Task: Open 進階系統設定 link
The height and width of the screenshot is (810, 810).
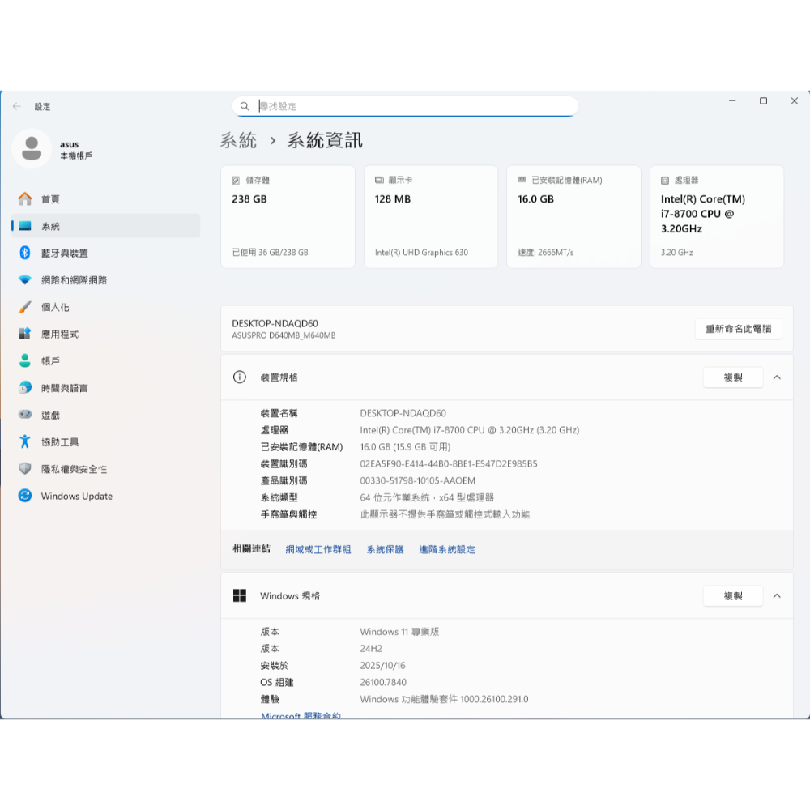Action: (x=447, y=549)
